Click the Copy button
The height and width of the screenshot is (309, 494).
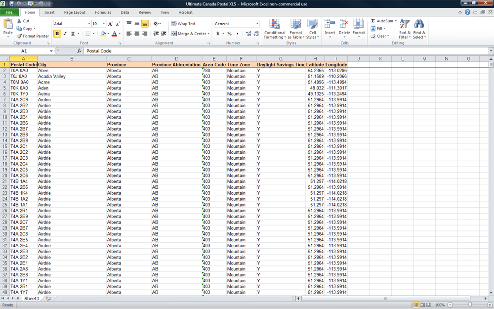point(26,28)
